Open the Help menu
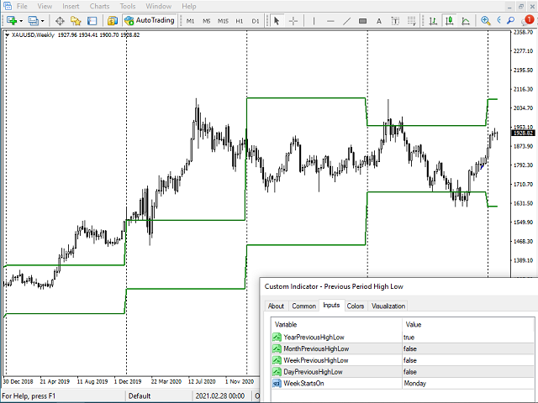Screen dimensions: 538x403 click(188, 6)
